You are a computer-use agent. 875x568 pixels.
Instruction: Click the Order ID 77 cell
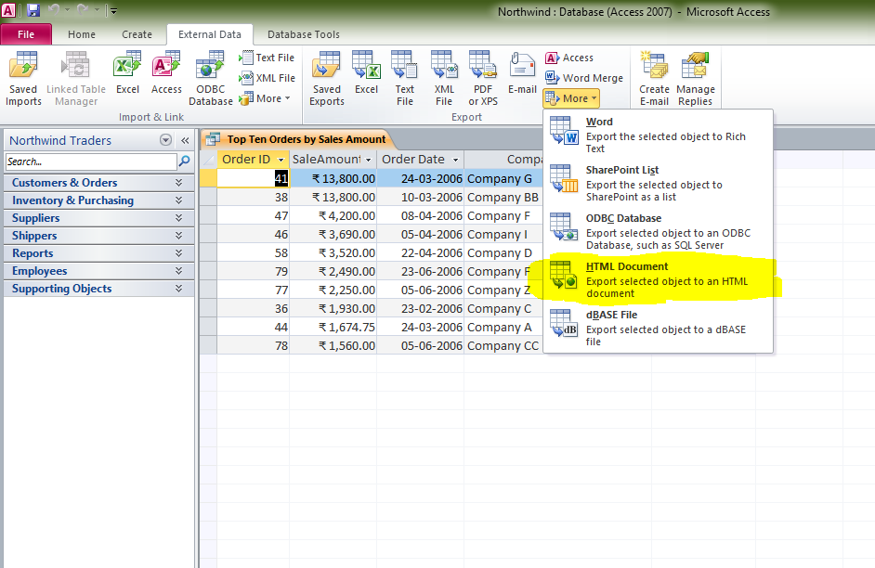253,290
